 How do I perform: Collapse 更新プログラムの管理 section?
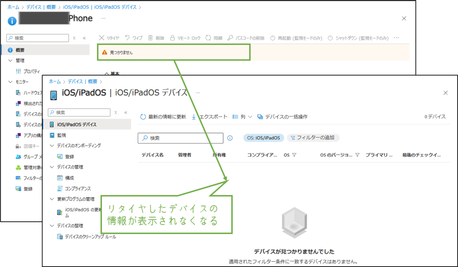tap(52, 199)
